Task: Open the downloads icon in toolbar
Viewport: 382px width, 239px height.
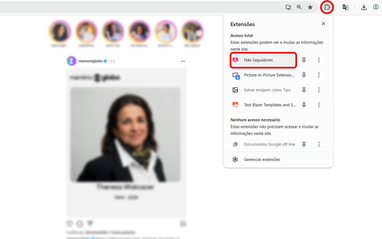Action: tap(364, 7)
